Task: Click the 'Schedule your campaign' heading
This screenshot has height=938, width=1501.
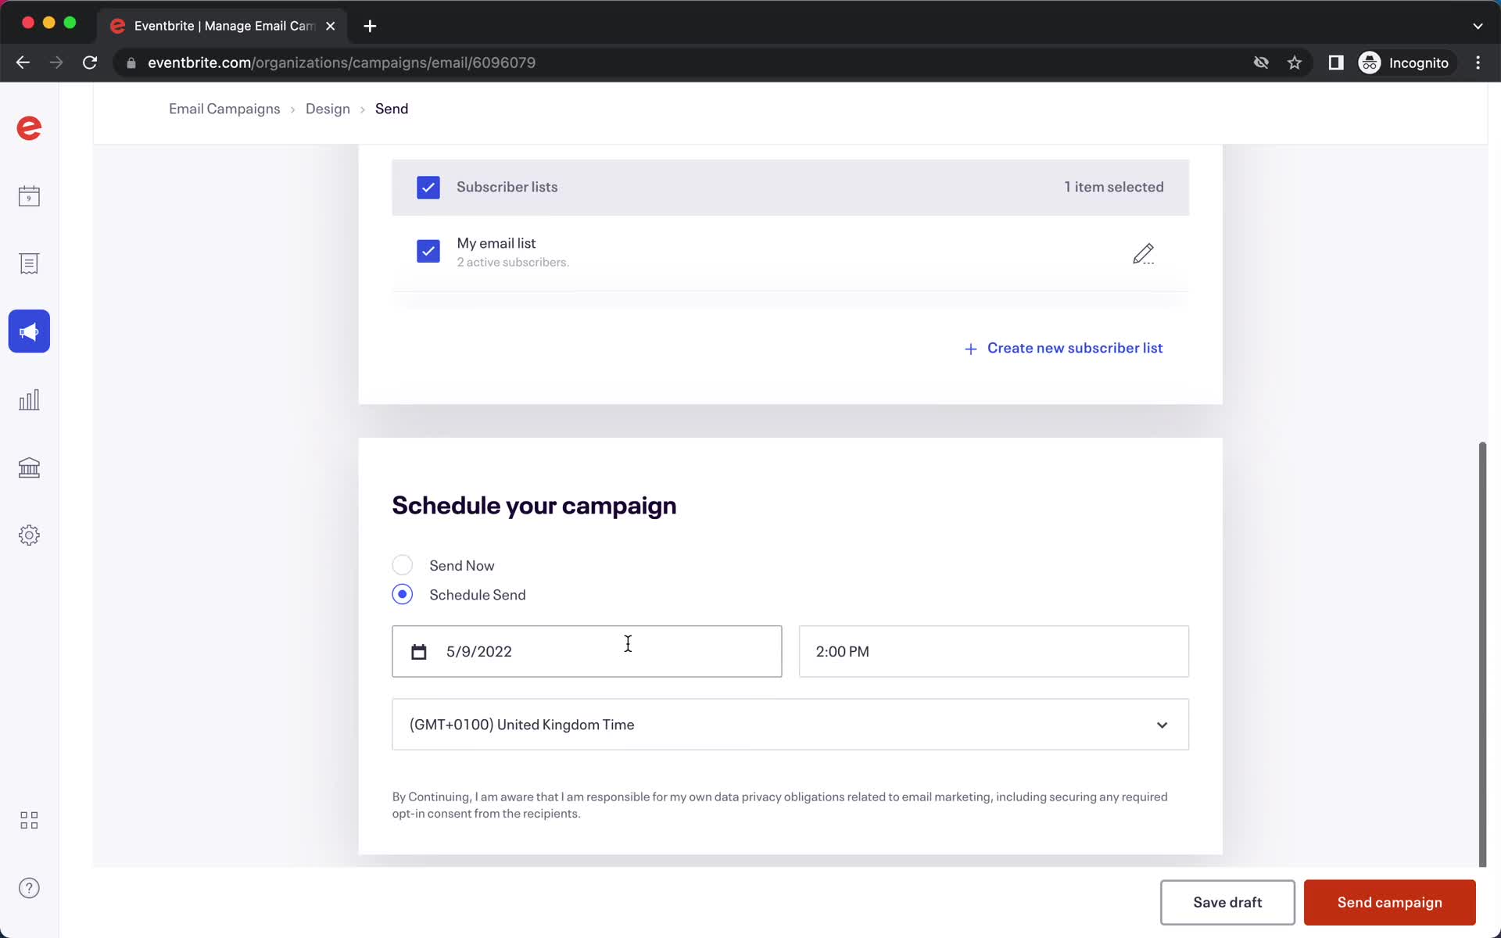Action: tap(534, 506)
